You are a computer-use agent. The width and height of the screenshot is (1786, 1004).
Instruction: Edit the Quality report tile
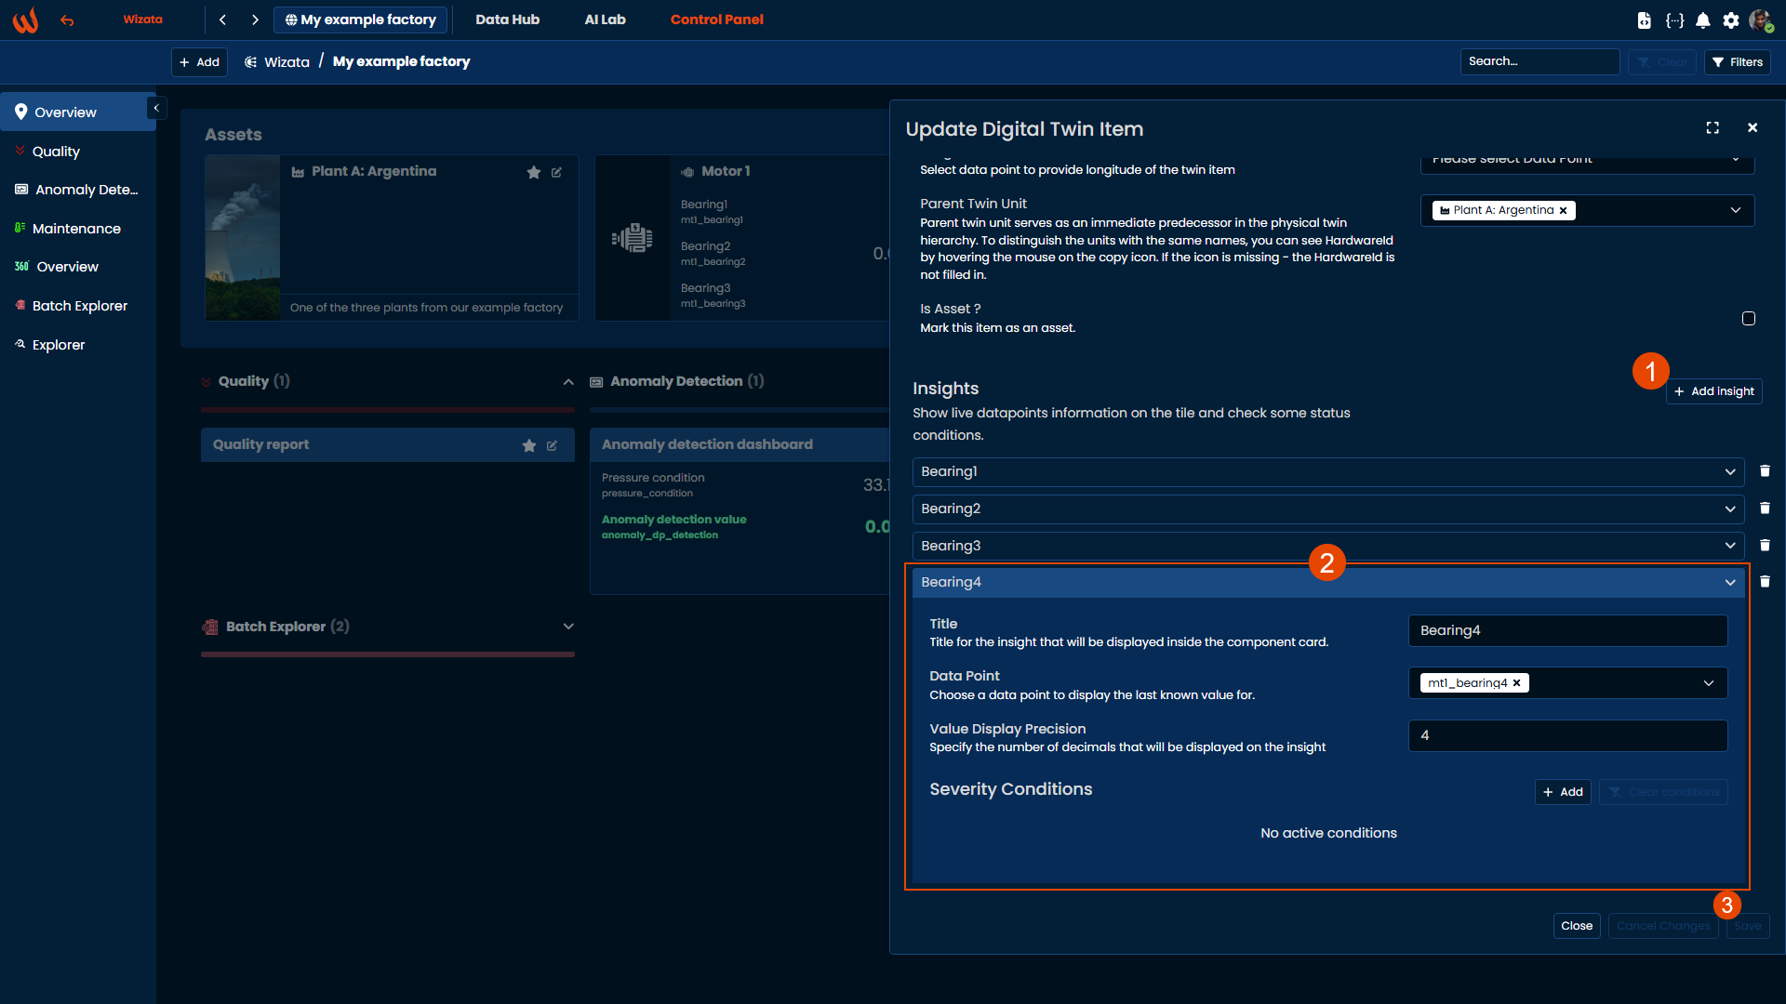click(x=552, y=445)
